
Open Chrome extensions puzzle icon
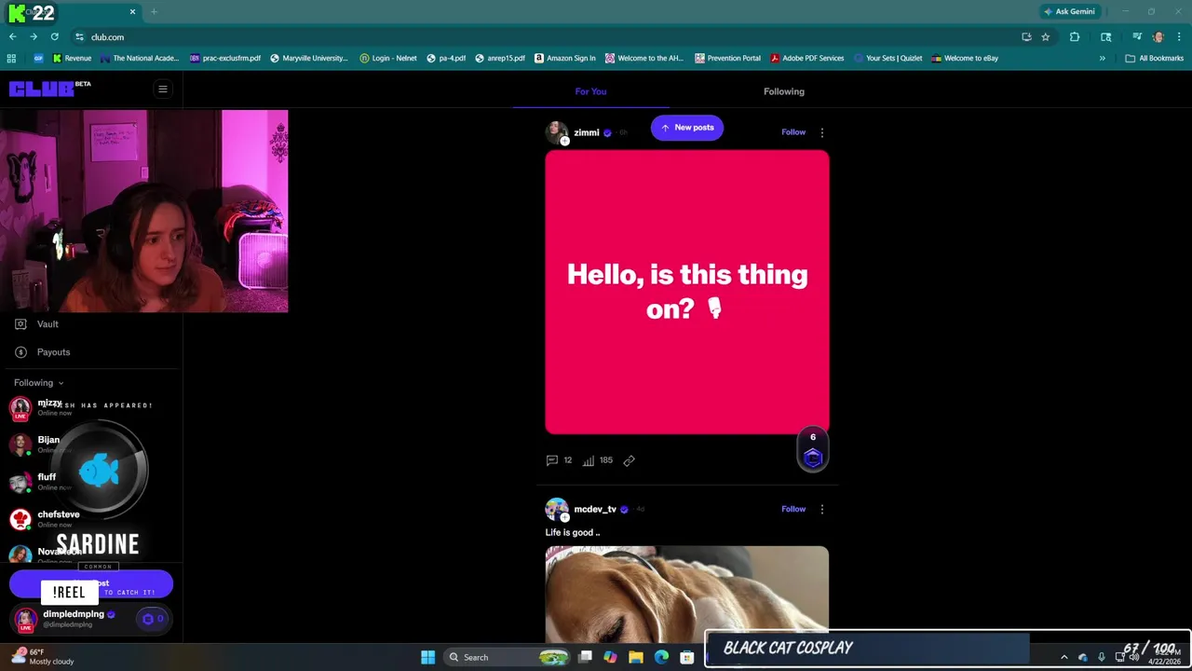point(1075,37)
